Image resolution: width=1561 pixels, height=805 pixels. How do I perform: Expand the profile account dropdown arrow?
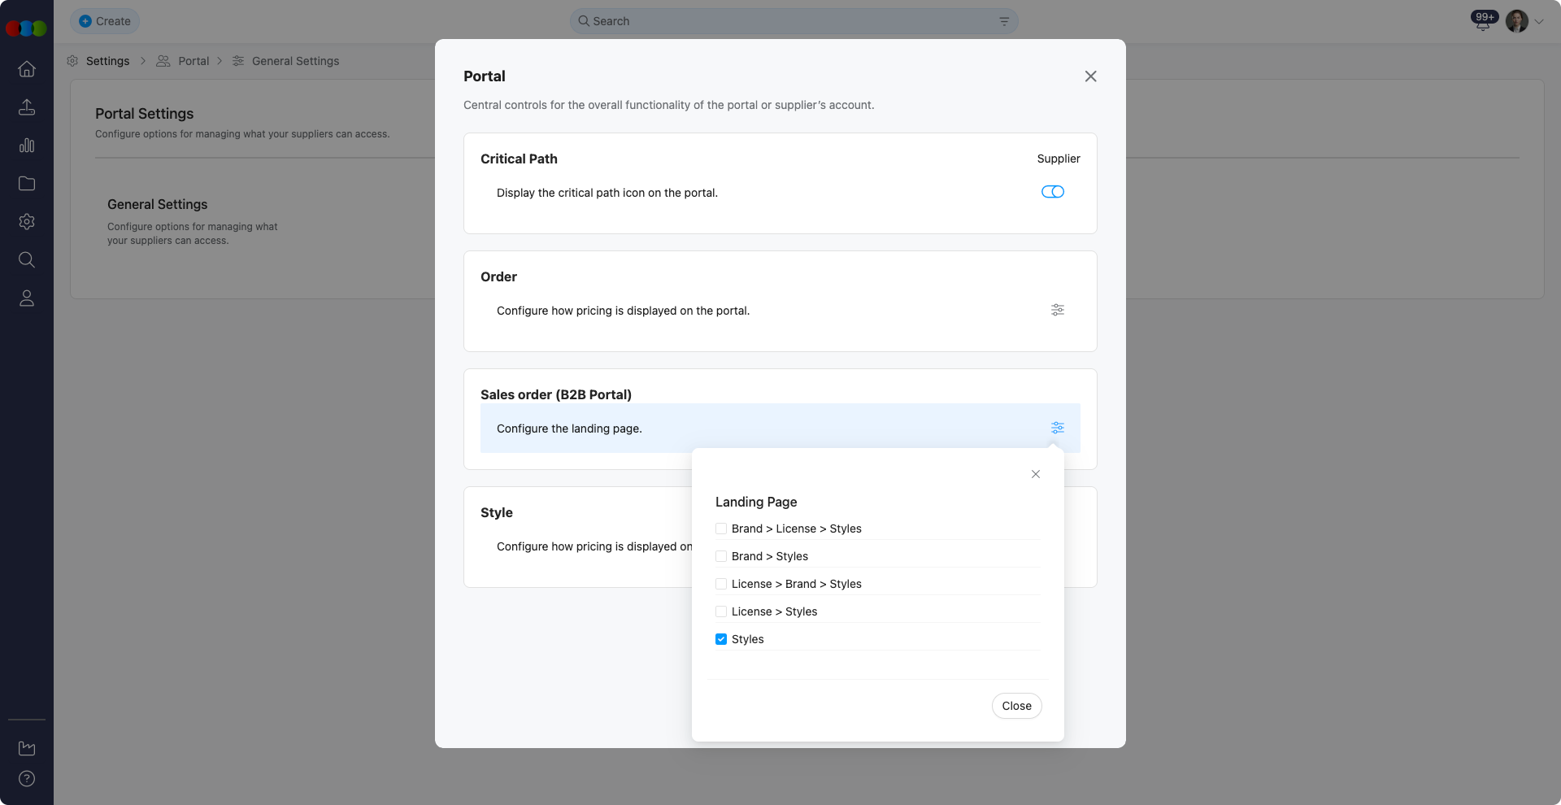[x=1539, y=21]
